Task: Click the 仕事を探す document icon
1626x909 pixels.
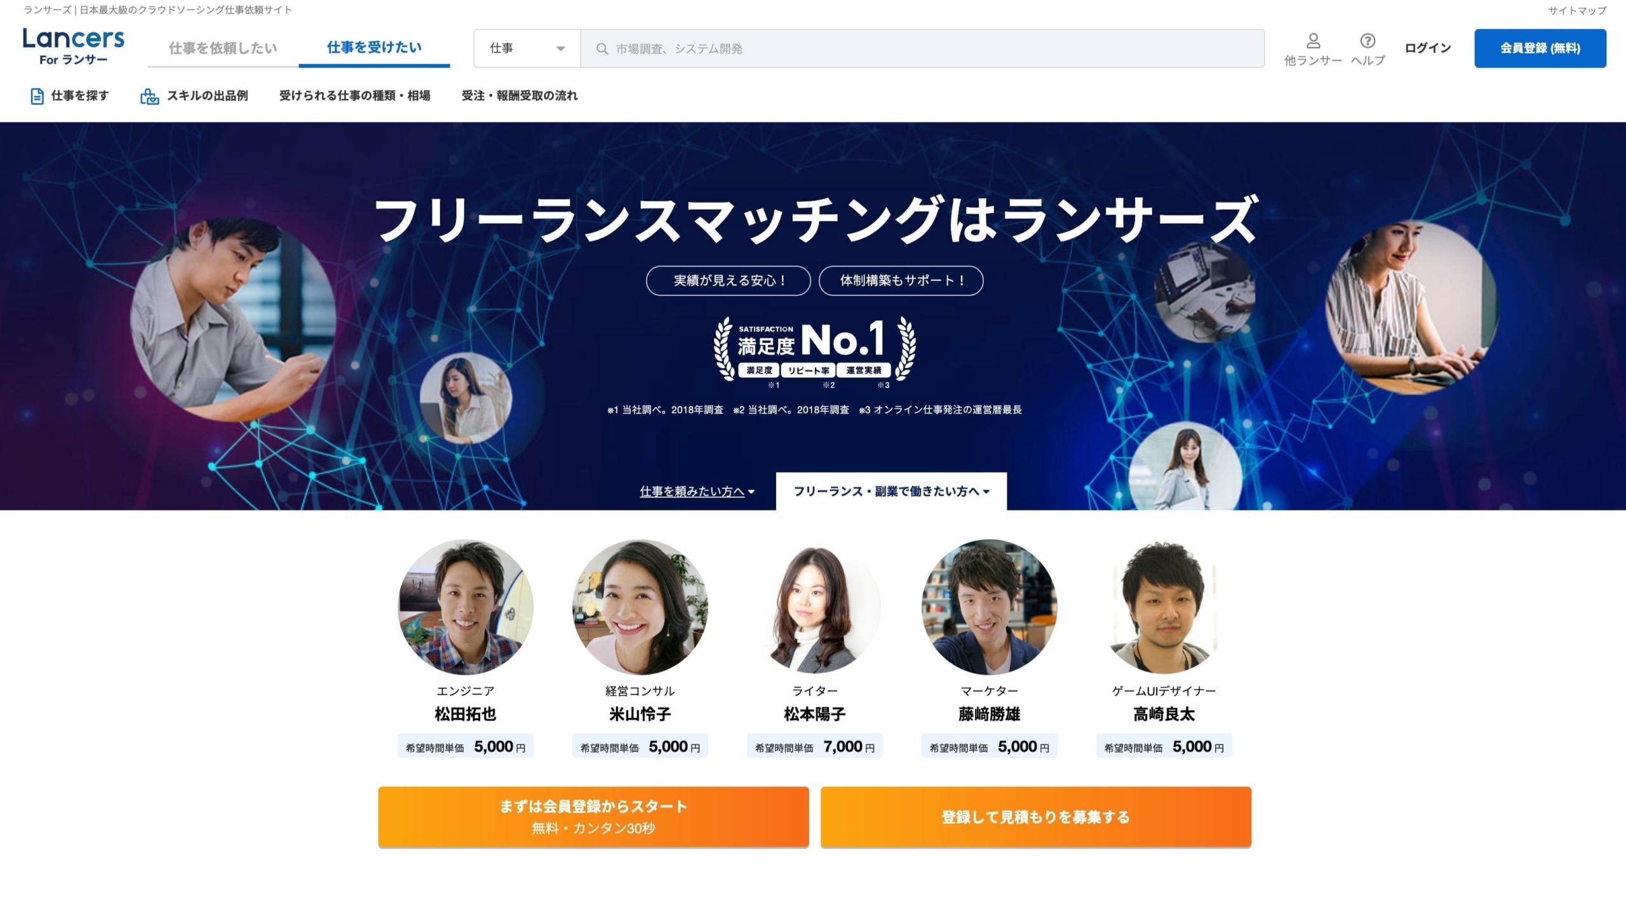Action: [x=37, y=96]
